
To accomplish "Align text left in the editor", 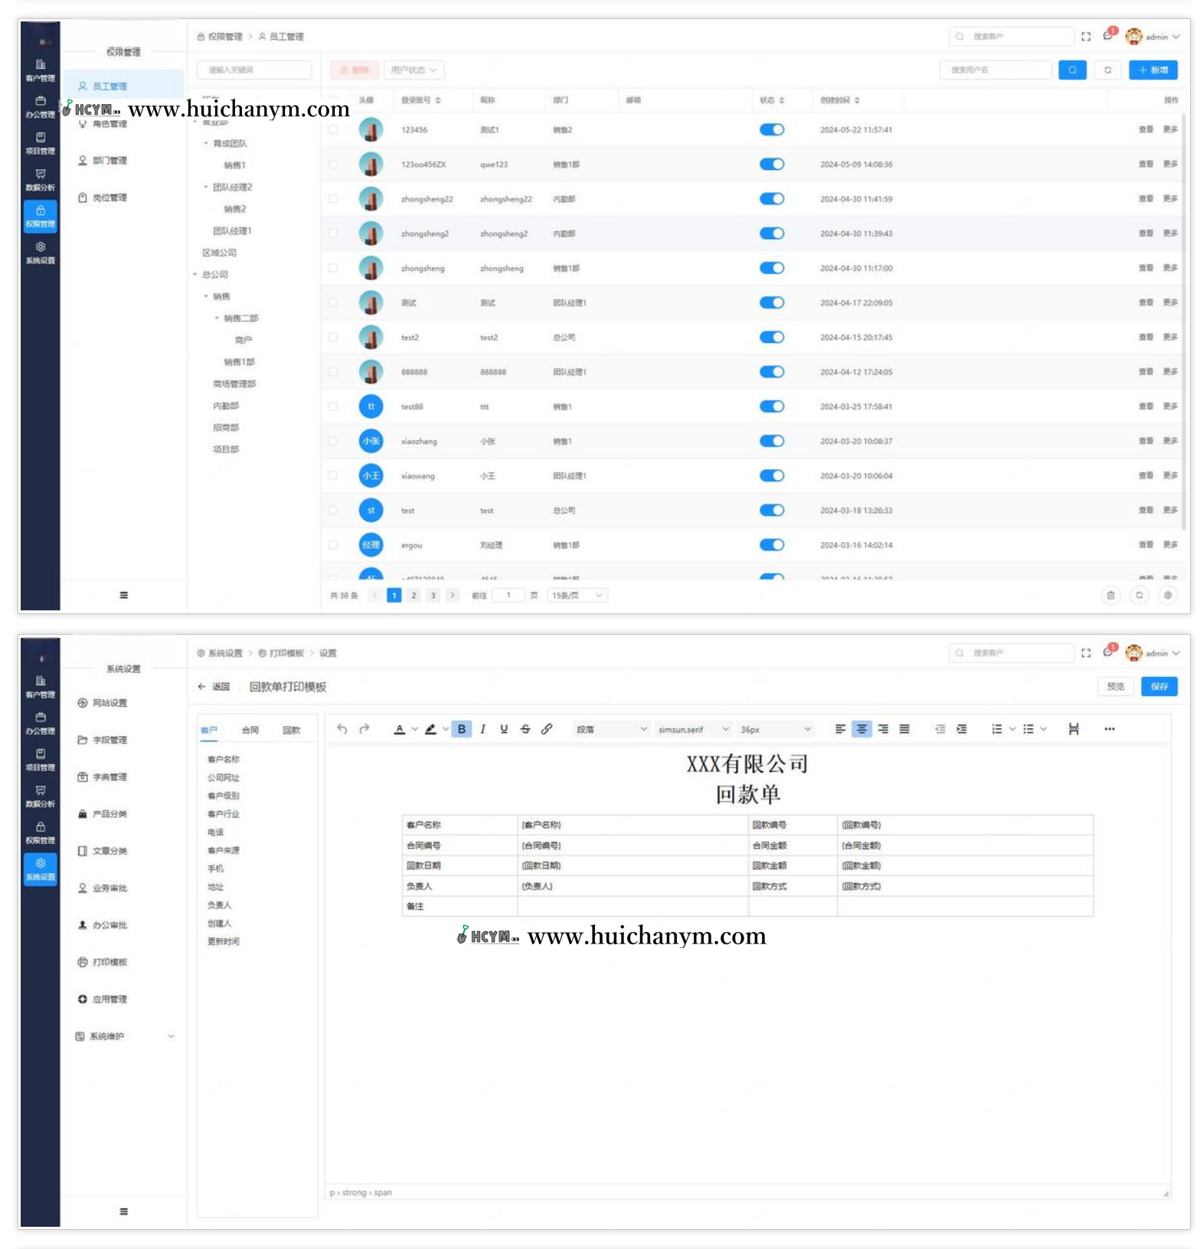I will point(840,729).
